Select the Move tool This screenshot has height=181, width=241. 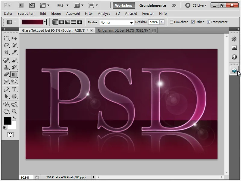click(14, 38)
